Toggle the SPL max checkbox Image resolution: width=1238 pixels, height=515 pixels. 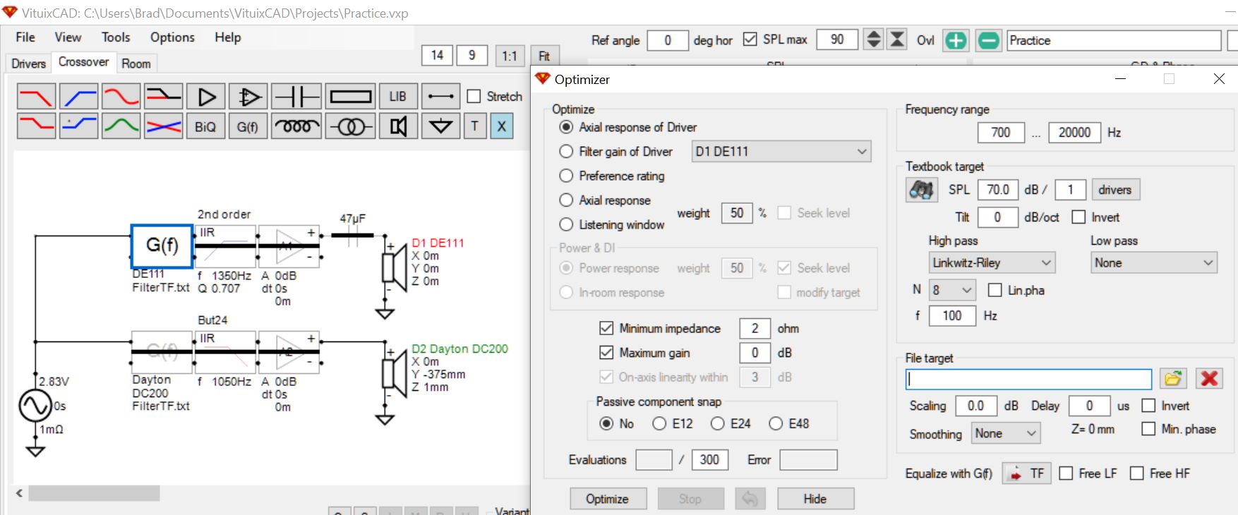point(750,40)
